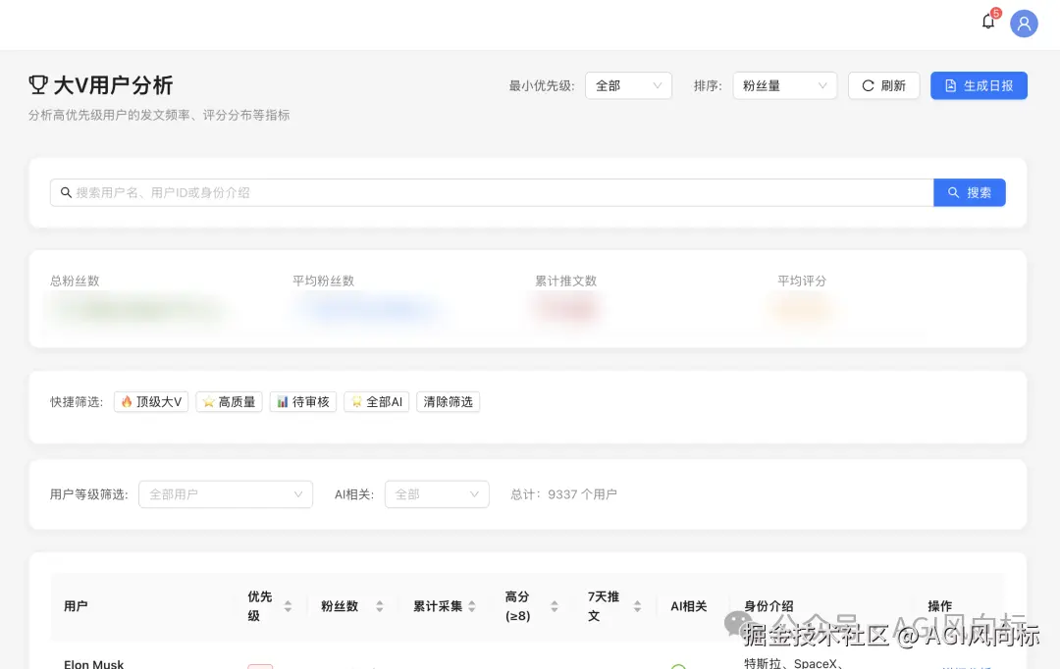Click the magnifier icon in search field
The height and width of the screenshot is (669, 1060).
pyautogui.click(x=67, y=192)
